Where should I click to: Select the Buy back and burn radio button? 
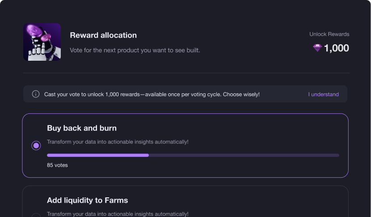coord(36,146)
